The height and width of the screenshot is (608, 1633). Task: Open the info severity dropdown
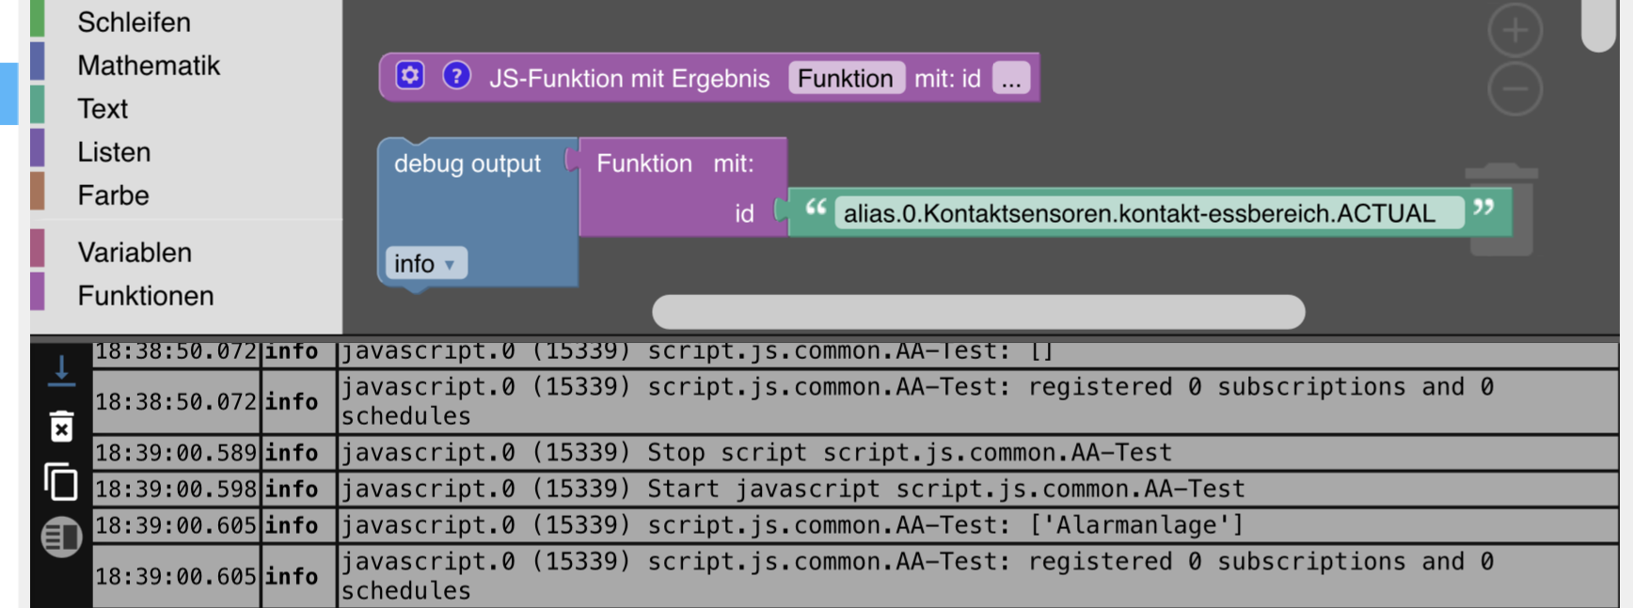[425, 264]
